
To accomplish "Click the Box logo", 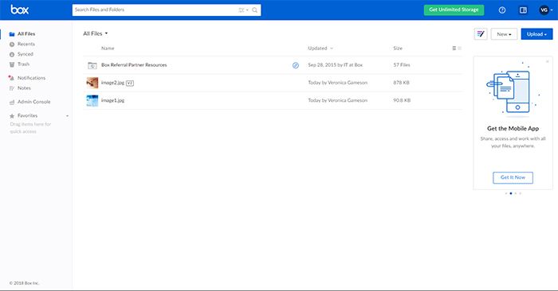I will coord(20,10).
